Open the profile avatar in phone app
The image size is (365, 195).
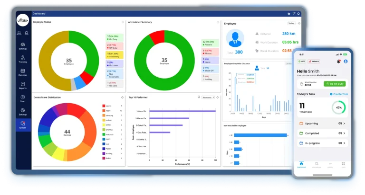pos(346,61)
